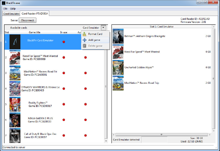The height and width of the screenshot is (151, 220).
Task: Choose Add game from the dropdown menu
Action: (x=95, y=40)
